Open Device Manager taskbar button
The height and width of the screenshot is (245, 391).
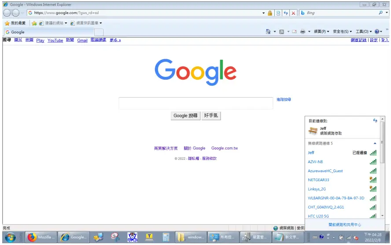coord(255,237)
